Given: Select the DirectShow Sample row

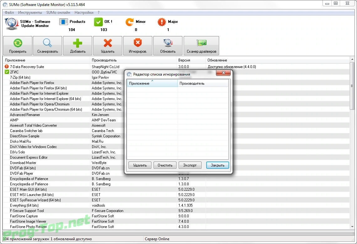Looking at the screenshot, I should 176,136.
